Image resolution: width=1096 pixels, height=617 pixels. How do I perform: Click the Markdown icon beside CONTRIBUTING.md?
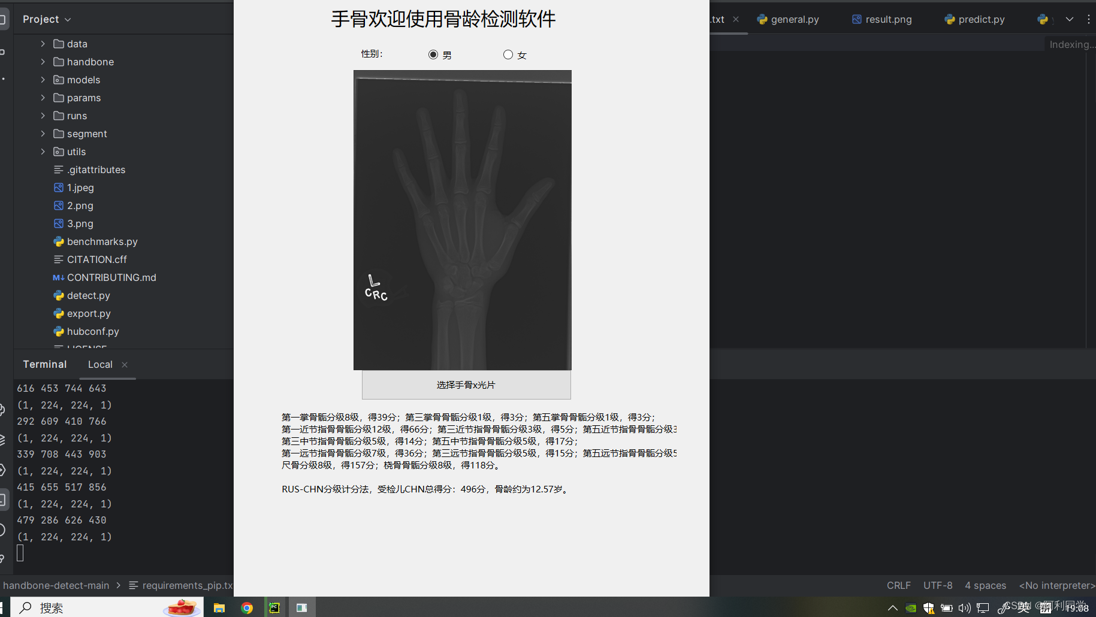[59, 277]
